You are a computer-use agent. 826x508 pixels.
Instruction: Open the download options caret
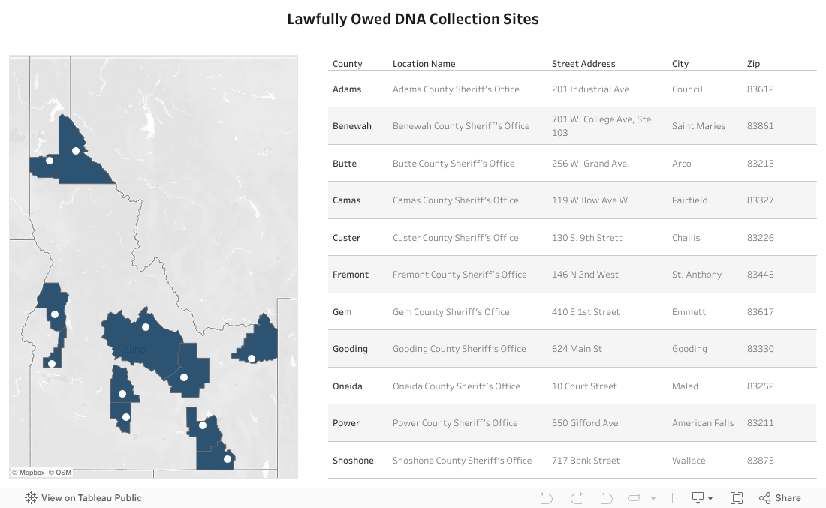710,499
